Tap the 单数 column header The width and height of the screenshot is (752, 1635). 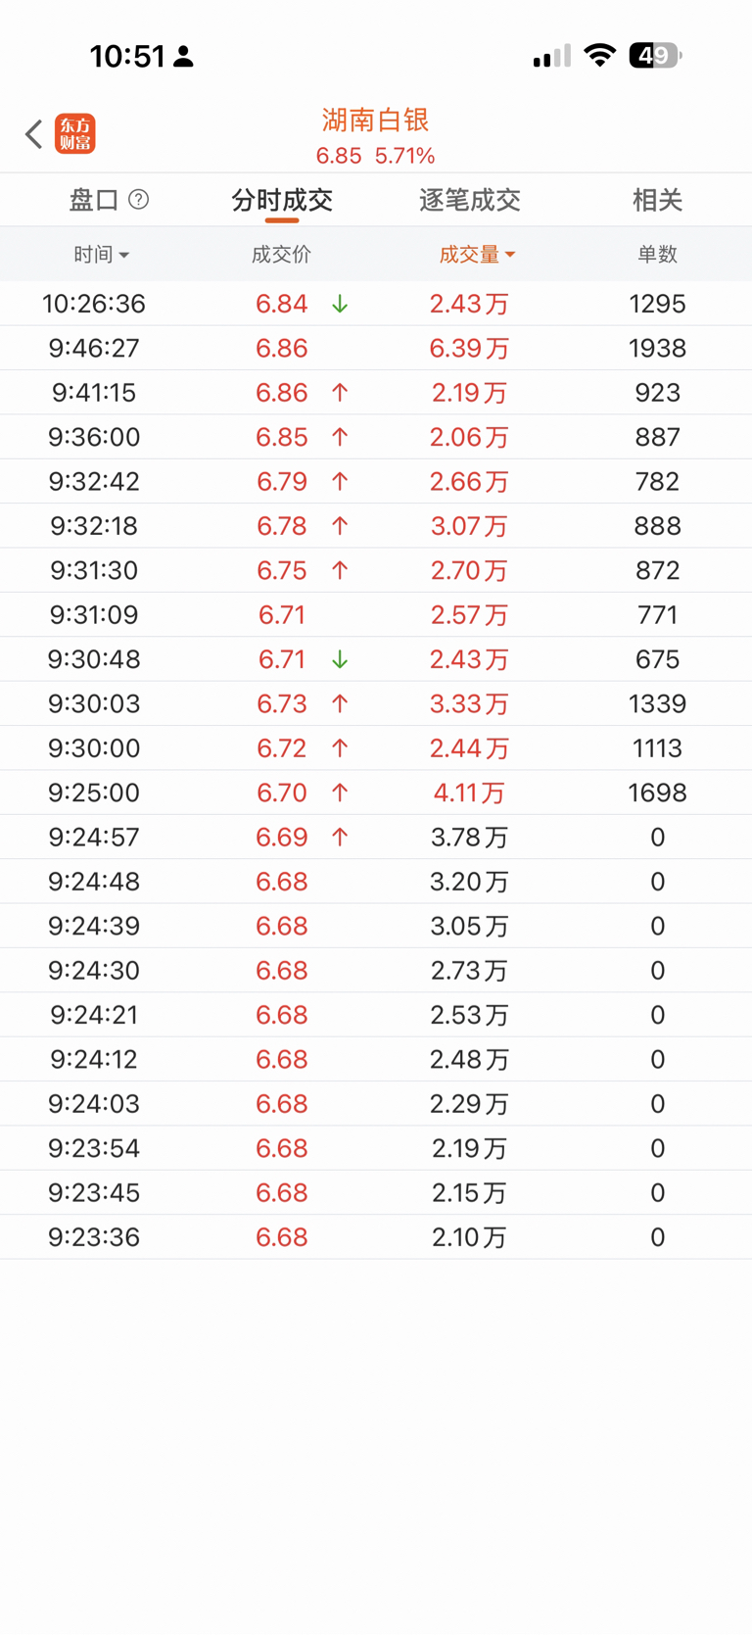click(657, 255)
